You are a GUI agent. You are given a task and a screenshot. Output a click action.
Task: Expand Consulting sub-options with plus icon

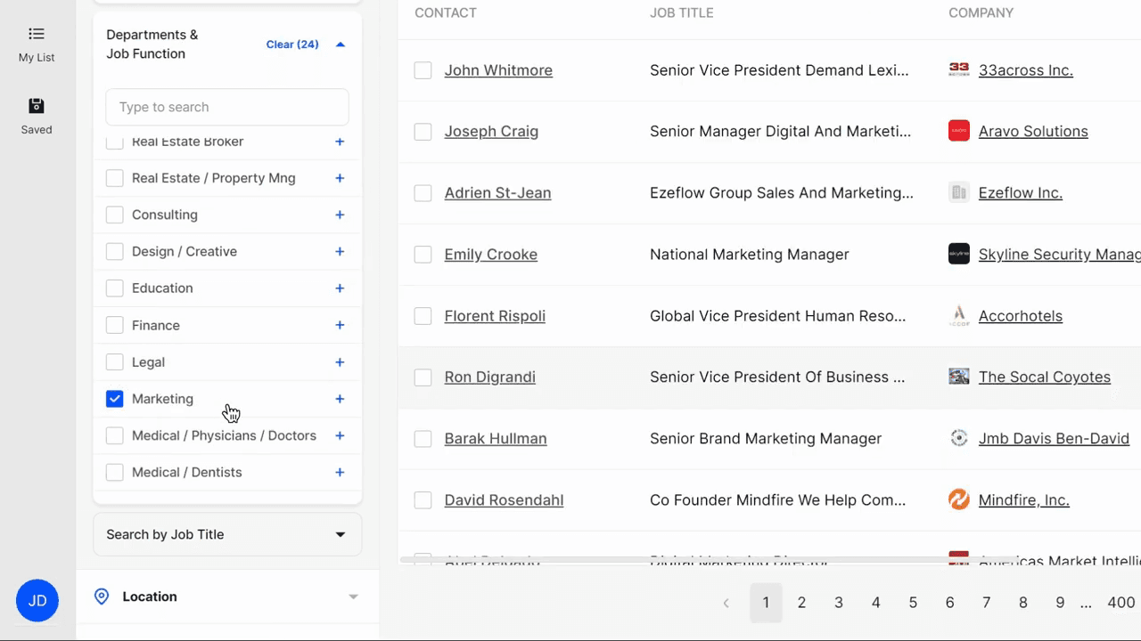point(340,215)
